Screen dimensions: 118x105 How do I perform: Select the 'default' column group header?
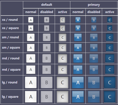pyautogui.click(x=47, y=5)
